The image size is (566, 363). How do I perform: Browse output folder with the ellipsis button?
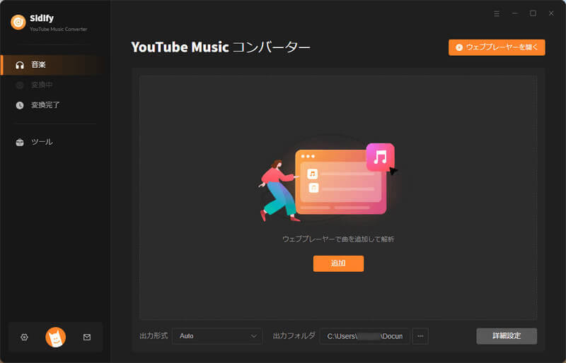point(420,336)
